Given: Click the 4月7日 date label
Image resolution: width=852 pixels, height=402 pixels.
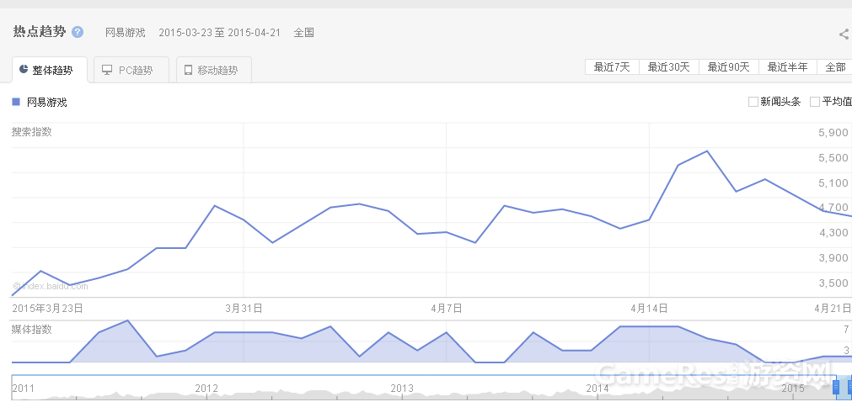Looking at the screenshot, I should 447,309.
